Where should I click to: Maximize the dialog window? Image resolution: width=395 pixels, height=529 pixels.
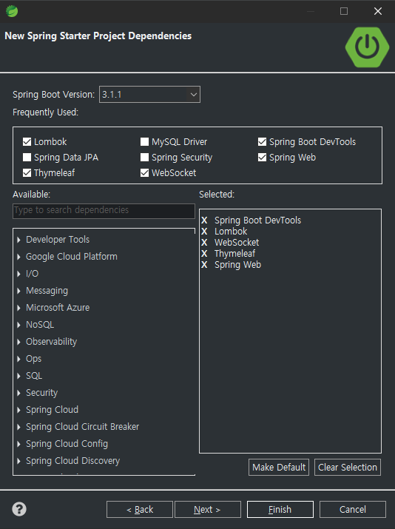tap(344, 11)
